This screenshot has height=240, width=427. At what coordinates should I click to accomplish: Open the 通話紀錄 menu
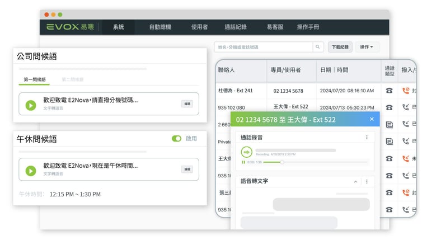(x=236, y=27)
